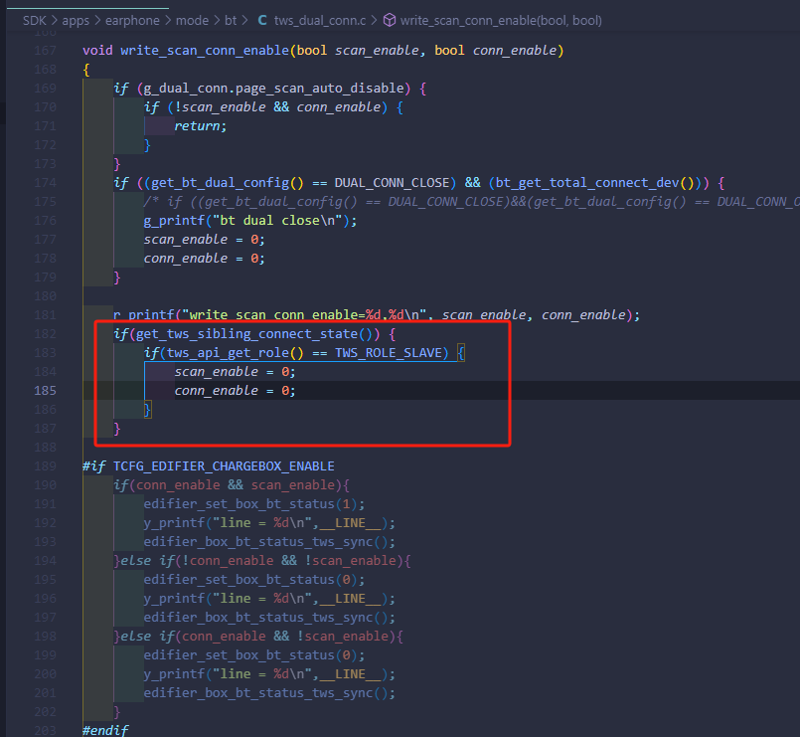Click the !scan_enable condition on line 170
Viewport: 800px width, 737px height.
(220, 107)
